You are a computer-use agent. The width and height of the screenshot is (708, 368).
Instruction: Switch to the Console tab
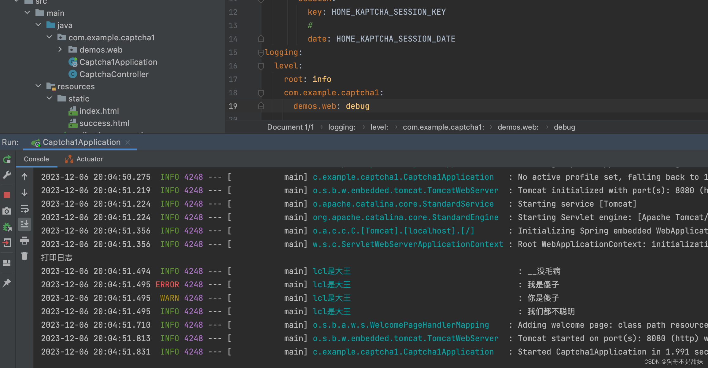click(x=36, y=159)
